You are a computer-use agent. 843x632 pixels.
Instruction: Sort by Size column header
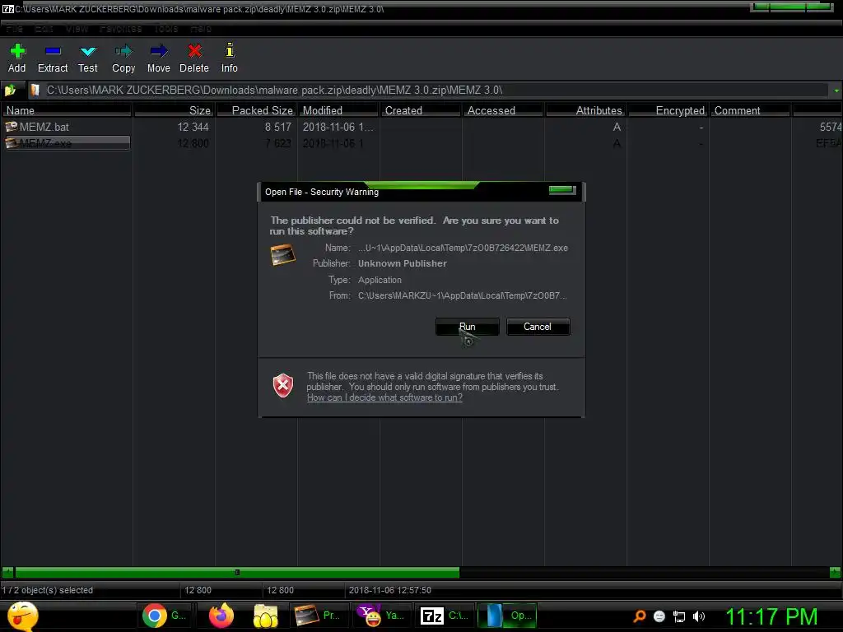(x=175, y=110)
